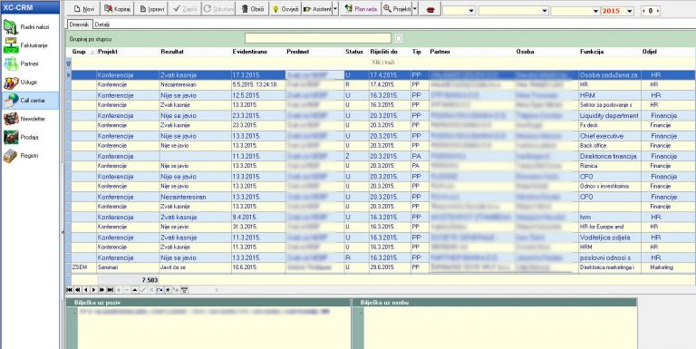The width and height of the screenshot is (696, 349).
Task: Click the Plan rada button
Action: point(361,9)
